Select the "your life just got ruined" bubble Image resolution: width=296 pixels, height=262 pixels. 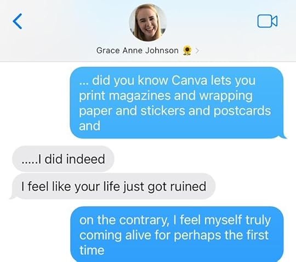tap(112, 187)
